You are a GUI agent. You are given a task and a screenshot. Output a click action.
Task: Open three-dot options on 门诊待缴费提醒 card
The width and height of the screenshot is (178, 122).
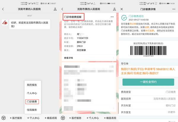tap(112, 17)
